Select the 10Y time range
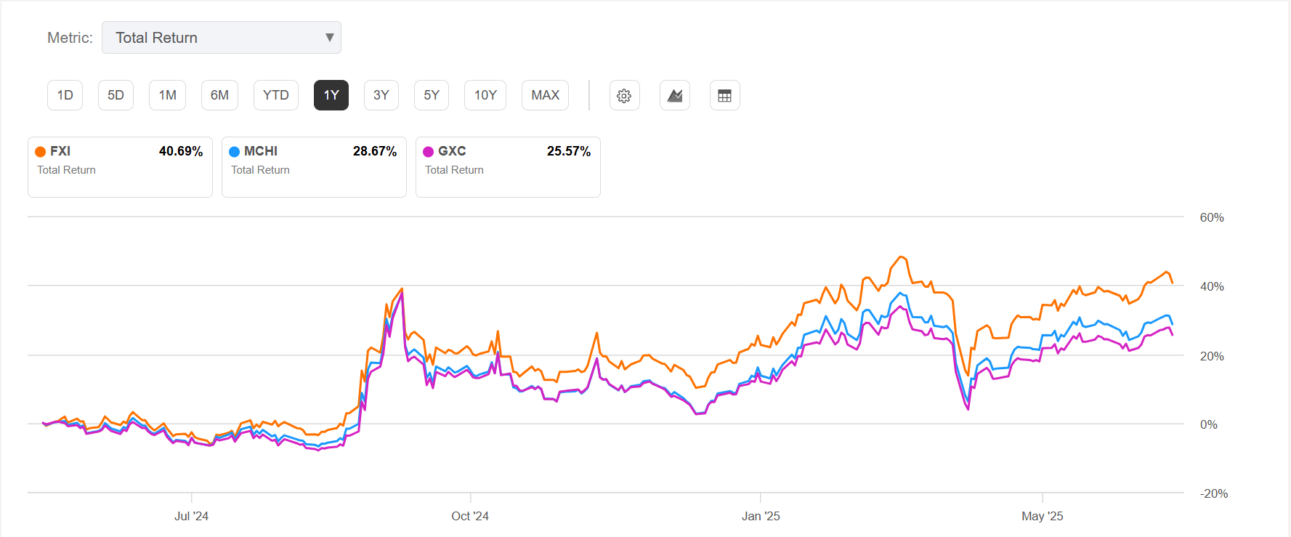1291x537 pixels. 485,95
